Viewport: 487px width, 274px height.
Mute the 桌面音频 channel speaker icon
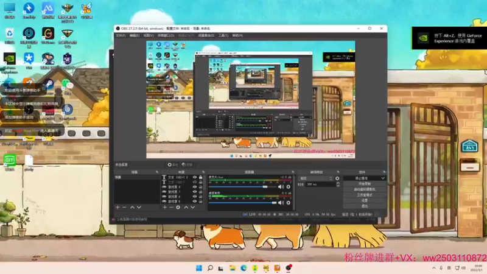pos(281,203)
